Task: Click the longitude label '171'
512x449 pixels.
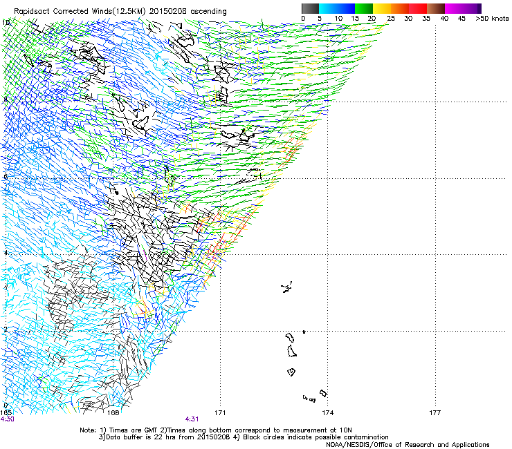Action: click(220, 413)
